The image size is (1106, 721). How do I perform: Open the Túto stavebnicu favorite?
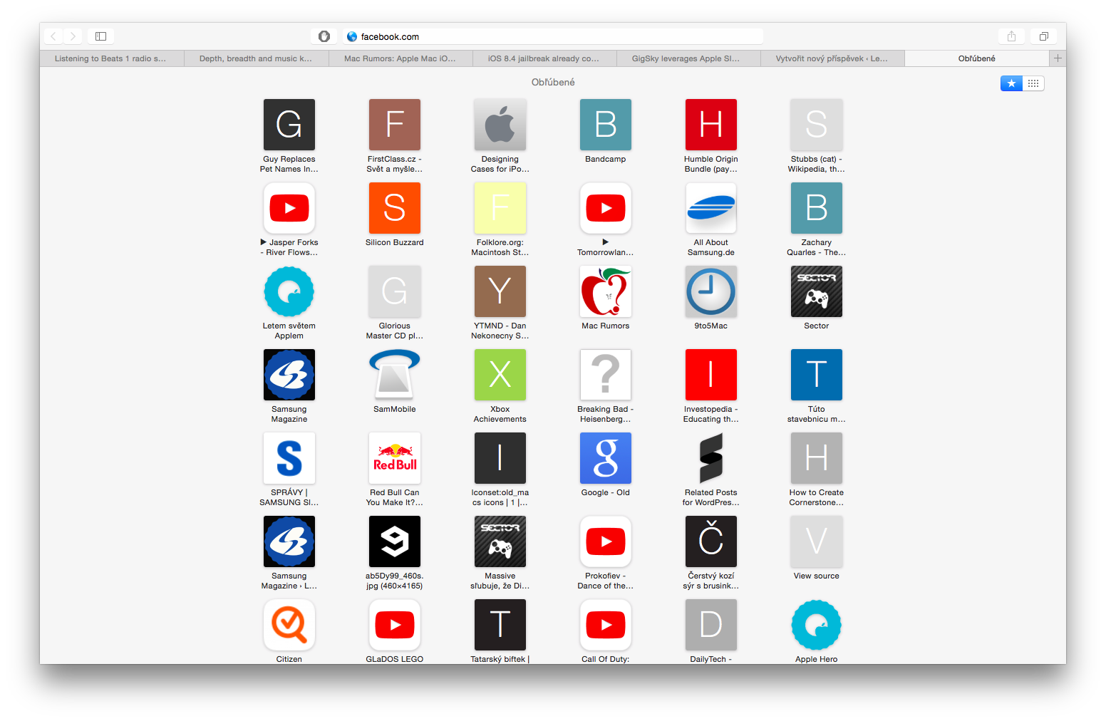(x=817, y=375)
